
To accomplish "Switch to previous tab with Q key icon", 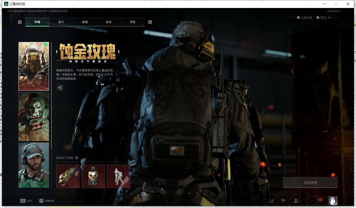I will point(20,22).
